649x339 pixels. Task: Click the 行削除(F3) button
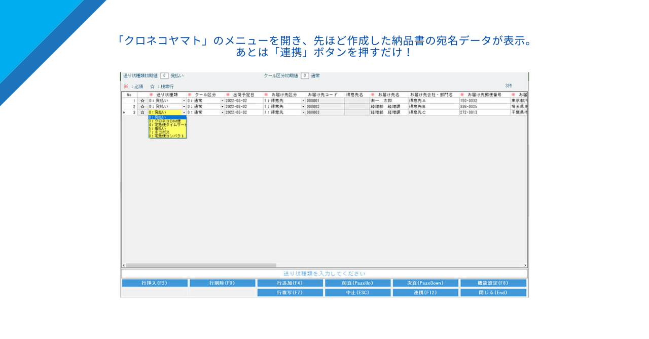pyautogui.click(x=223, y=283)
